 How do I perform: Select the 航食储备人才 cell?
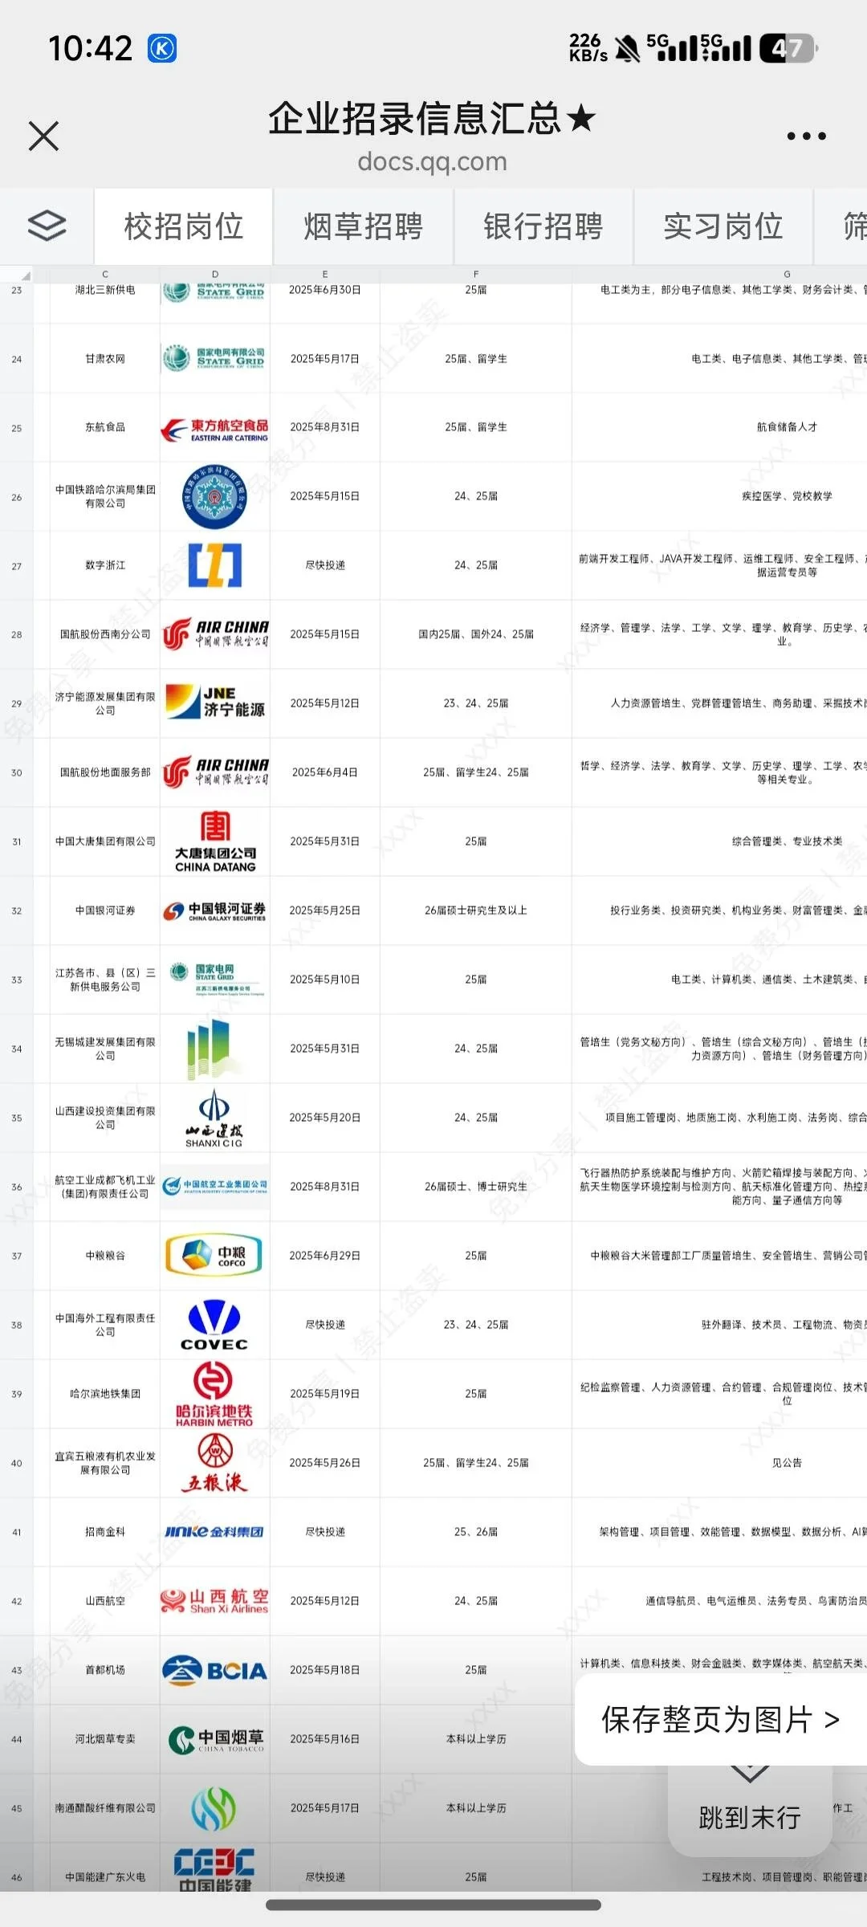(x=719, y=428)
